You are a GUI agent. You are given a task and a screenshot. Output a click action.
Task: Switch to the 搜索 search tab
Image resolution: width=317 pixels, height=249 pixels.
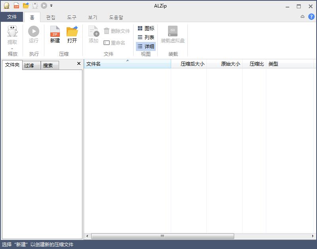(50, 66)
